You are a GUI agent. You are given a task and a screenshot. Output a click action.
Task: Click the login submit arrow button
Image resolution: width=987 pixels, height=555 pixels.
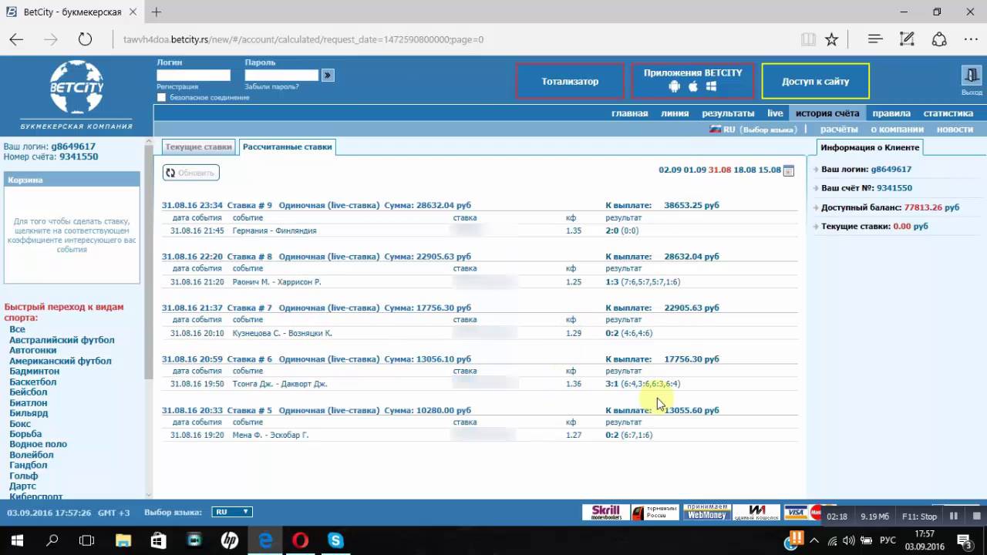pos(328,75)
